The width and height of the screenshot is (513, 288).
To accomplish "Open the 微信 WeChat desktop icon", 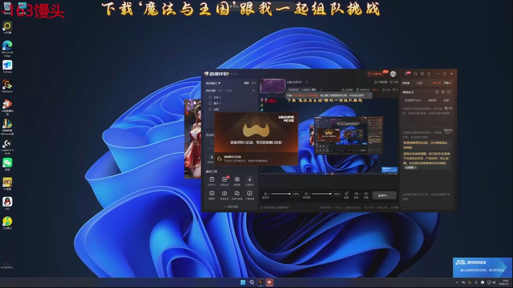I will tap(7, 164).
